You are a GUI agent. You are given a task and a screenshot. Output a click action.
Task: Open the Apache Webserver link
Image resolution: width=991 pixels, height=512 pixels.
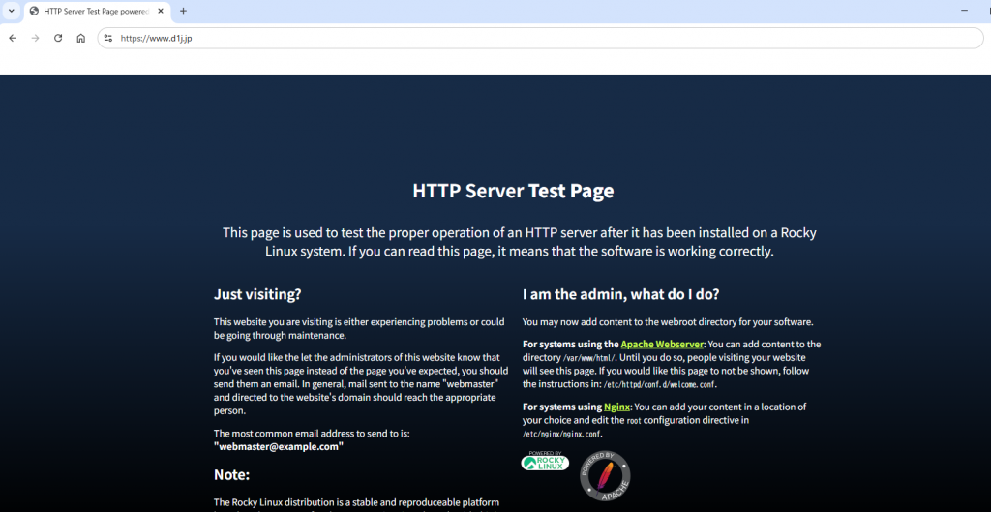click(x=662, y=345)
